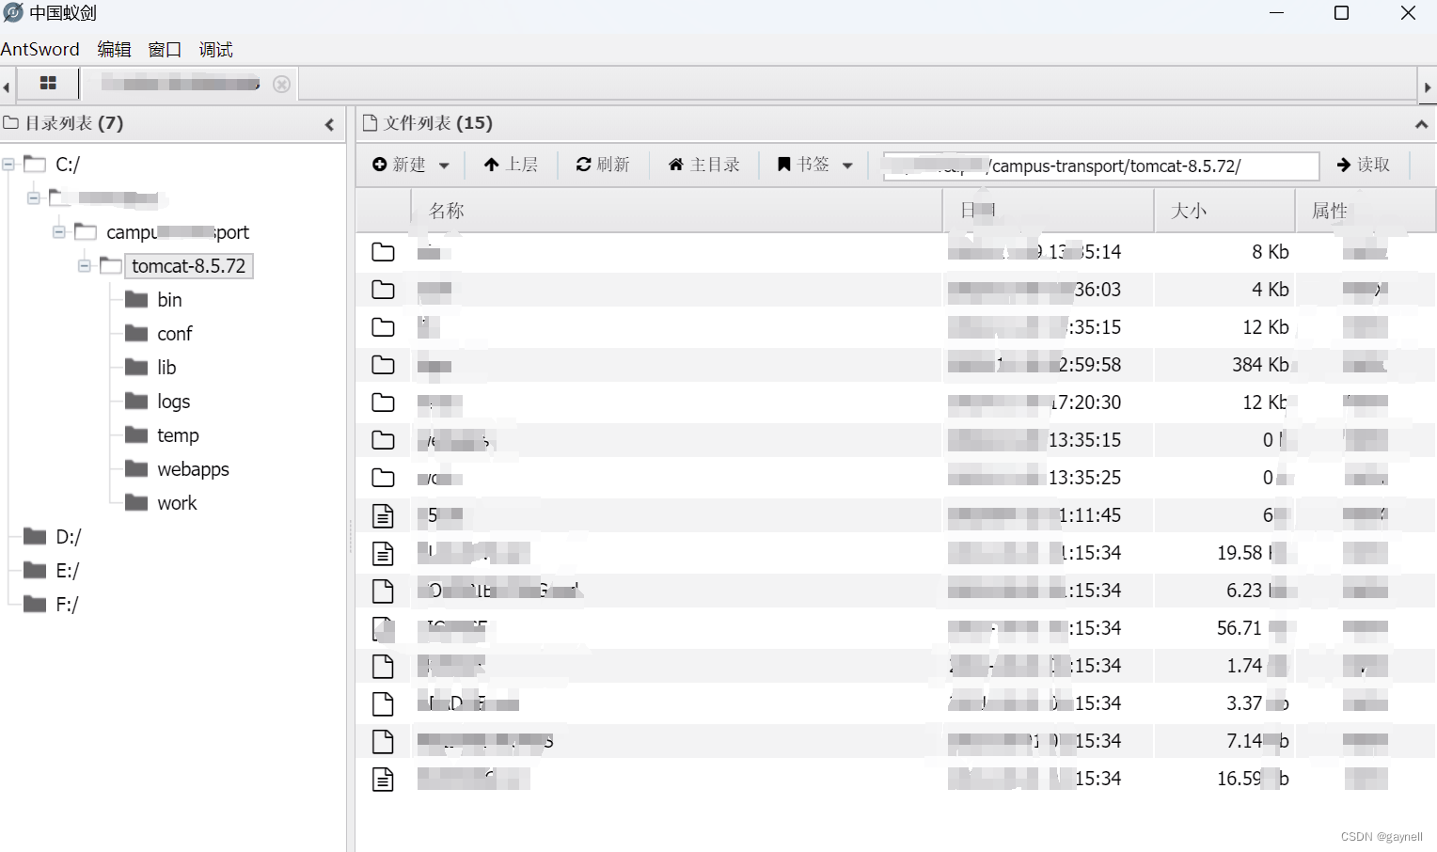Click AntSword app icon in title bar

coord(13,13)
